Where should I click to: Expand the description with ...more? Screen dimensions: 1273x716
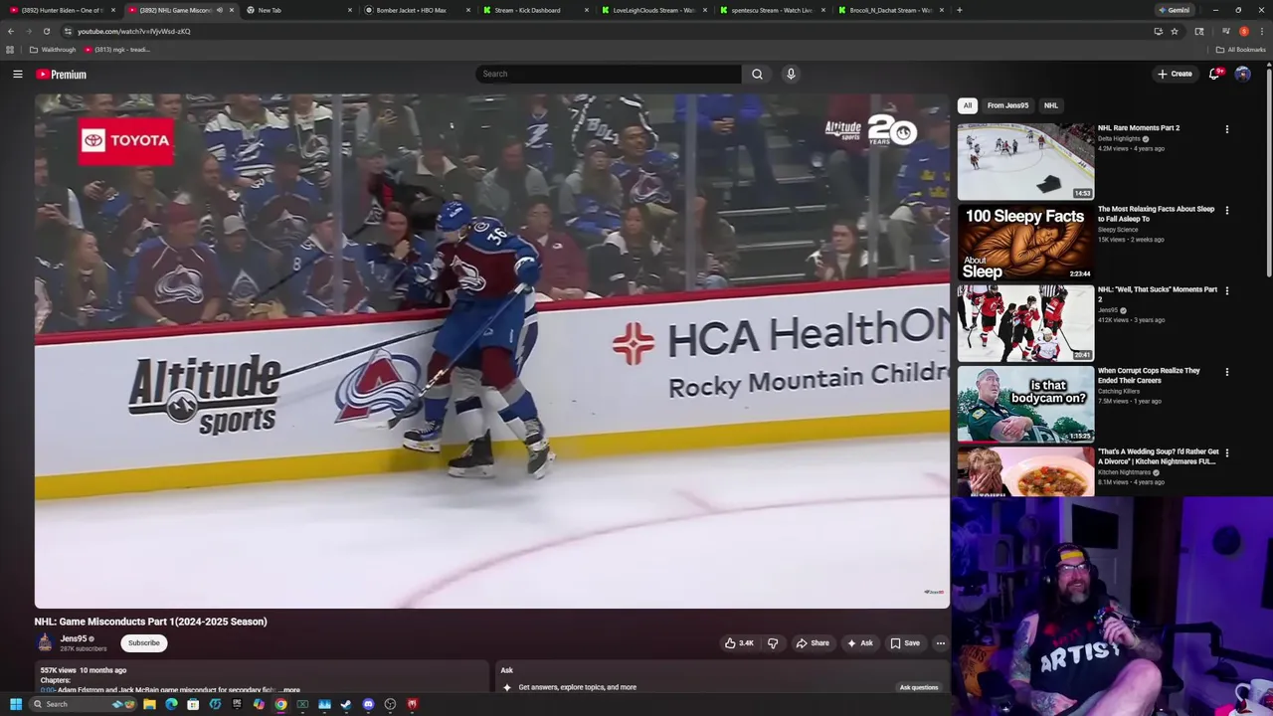(288, 689)
